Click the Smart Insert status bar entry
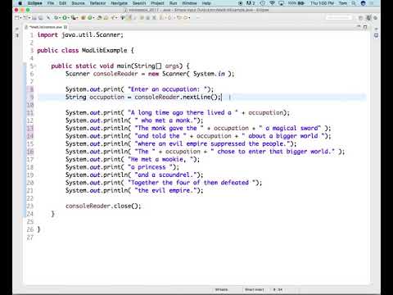The width and height of the screenshot is (393, 295). pyautogui.click(x=254, y=289)
